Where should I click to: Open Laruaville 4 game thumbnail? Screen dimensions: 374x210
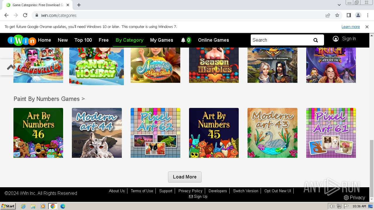[x=38, y=65]
